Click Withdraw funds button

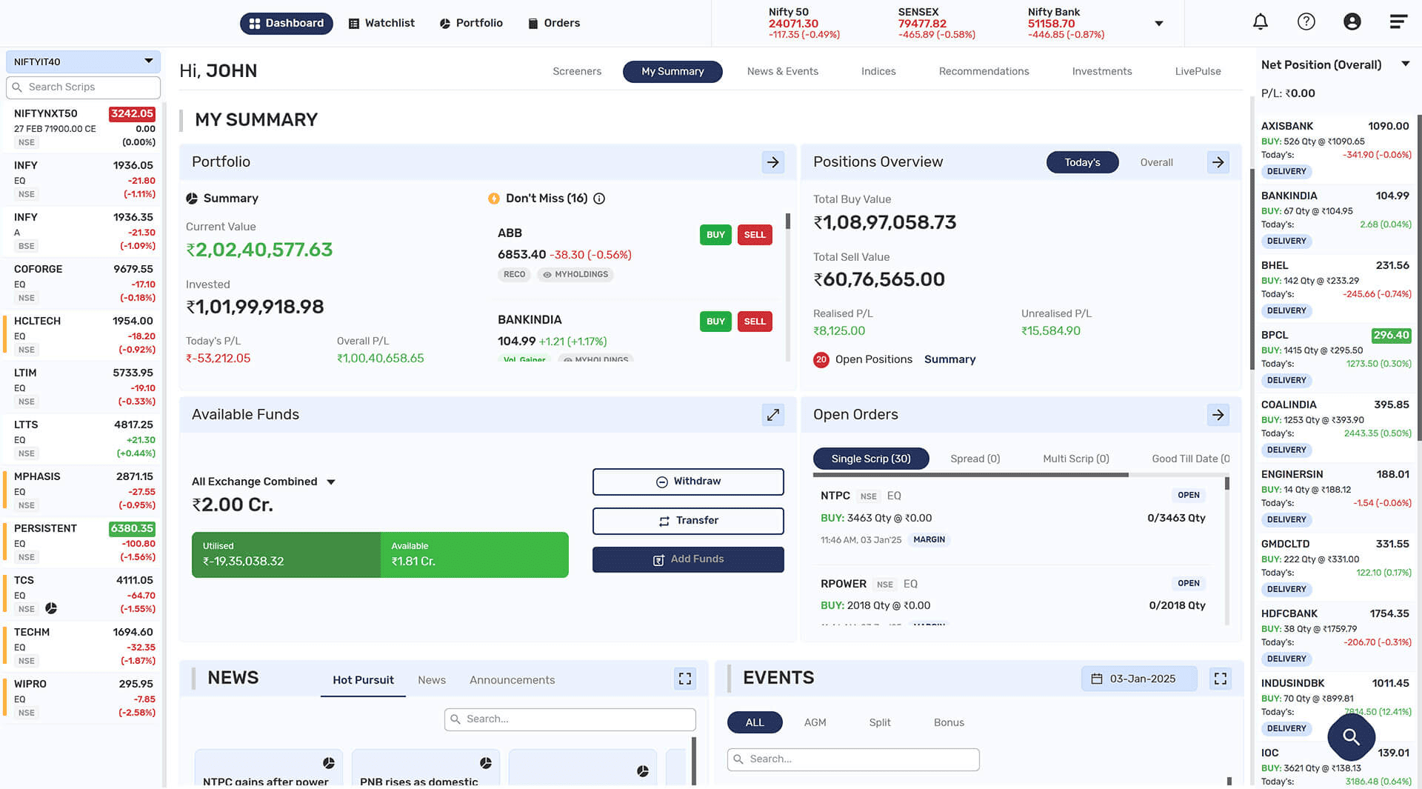point(687,482)
